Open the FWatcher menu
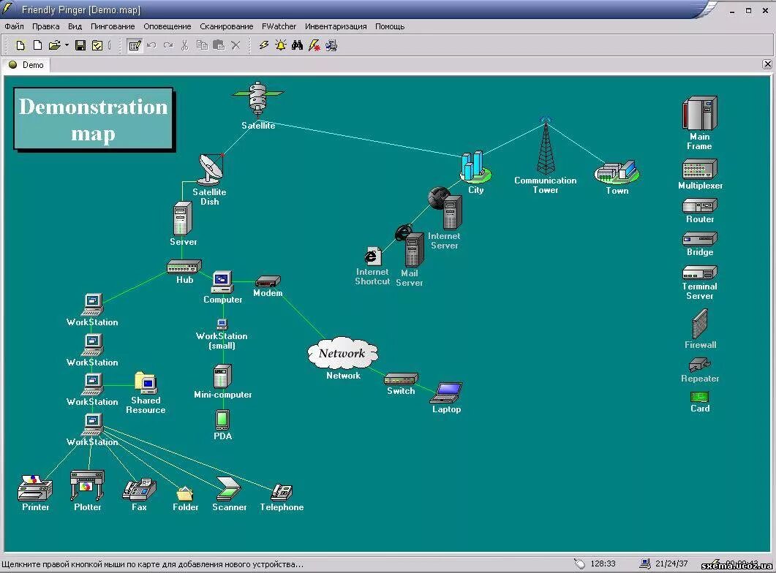The image size is (776, 573). tap(279, 26)
